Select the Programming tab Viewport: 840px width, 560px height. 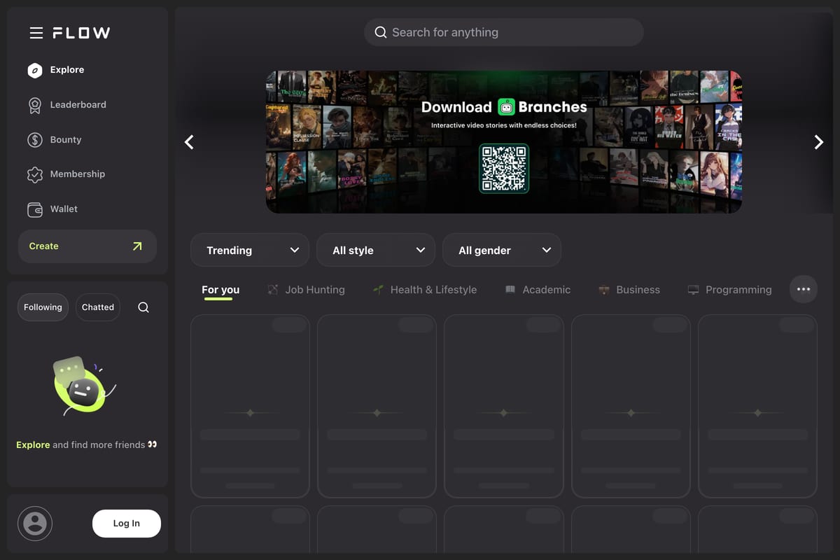pos(730,290)
